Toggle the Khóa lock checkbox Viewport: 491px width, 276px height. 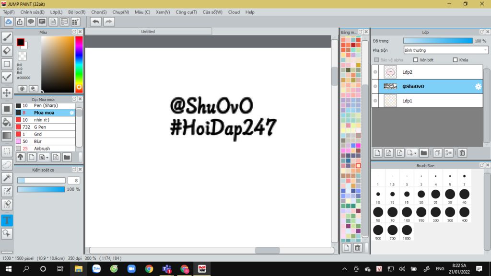pos(455,60)
